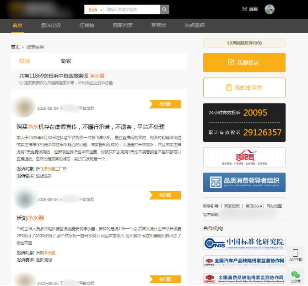Click the search magnifier button

click(164, 10)
